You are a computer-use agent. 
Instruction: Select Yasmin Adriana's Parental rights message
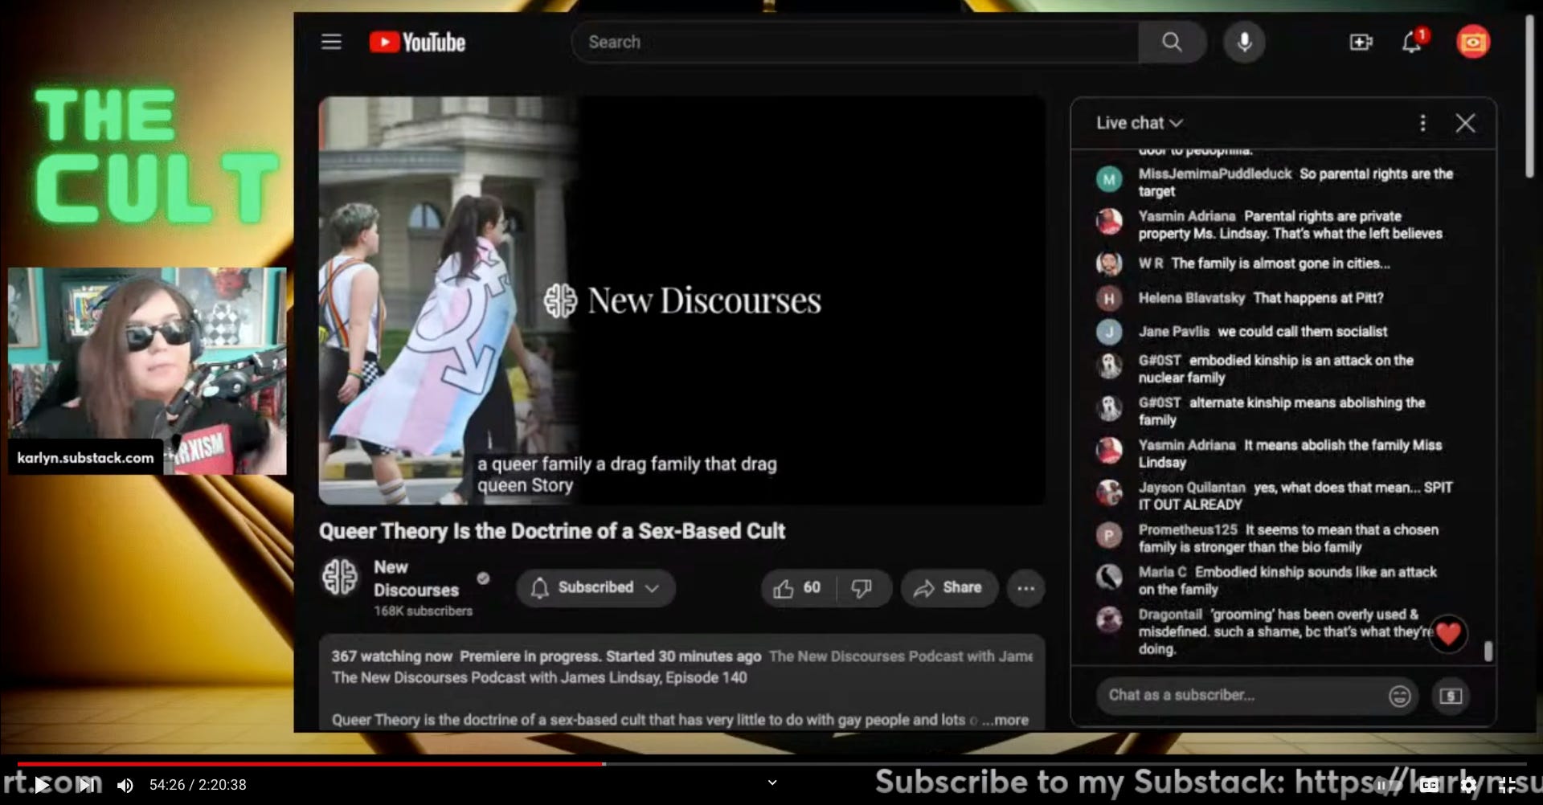(1290, 225)
